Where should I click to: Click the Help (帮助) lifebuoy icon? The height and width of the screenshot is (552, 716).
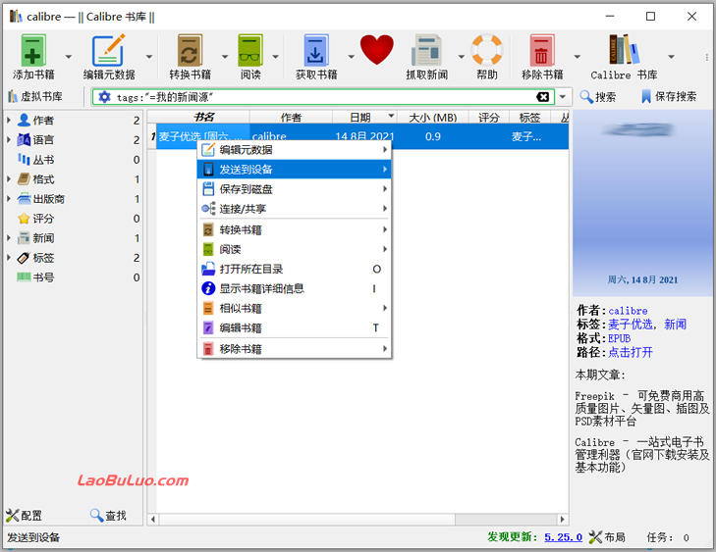tap(487, 50)
